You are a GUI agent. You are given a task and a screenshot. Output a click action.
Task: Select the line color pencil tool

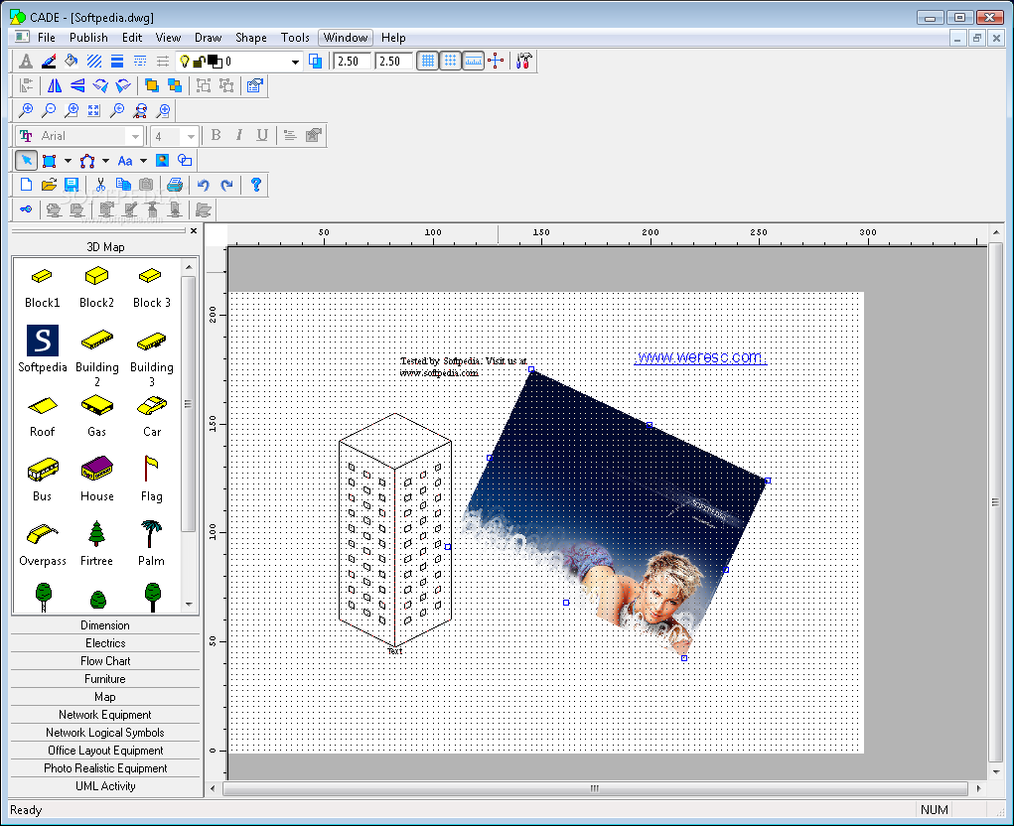(49, 62)
